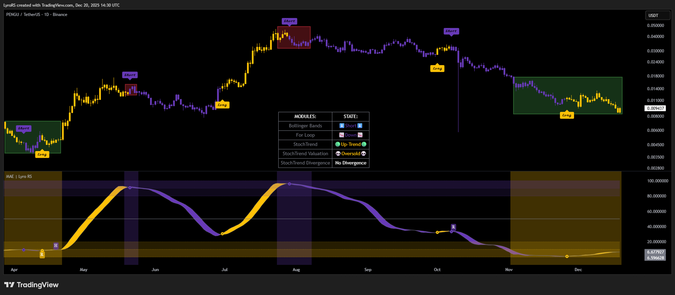The image size is (675, 295).
Task: Click the Short label above the August red box
Action: tap(290, 21)
